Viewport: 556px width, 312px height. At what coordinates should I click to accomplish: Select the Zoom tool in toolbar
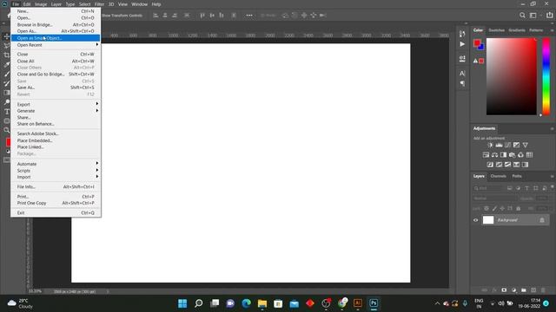coord(6,130)
